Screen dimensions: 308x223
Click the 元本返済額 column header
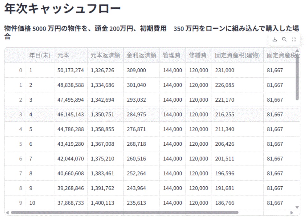click(105, 55)
